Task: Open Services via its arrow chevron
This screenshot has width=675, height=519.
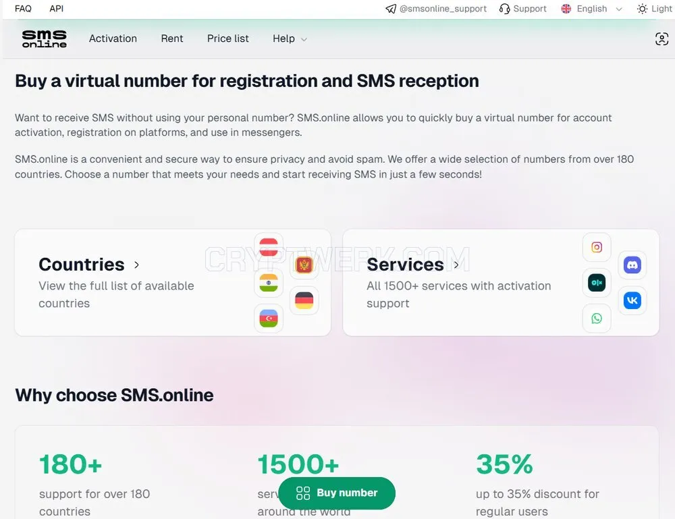Action: pos(456,265)
